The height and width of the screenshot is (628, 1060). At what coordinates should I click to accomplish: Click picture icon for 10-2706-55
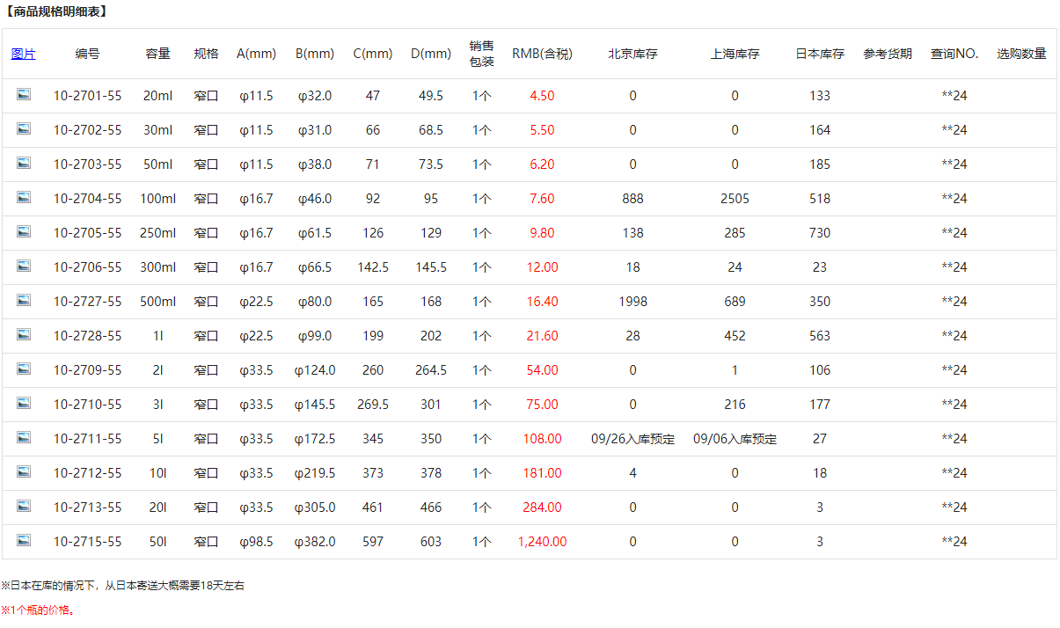tap(24, 267)
